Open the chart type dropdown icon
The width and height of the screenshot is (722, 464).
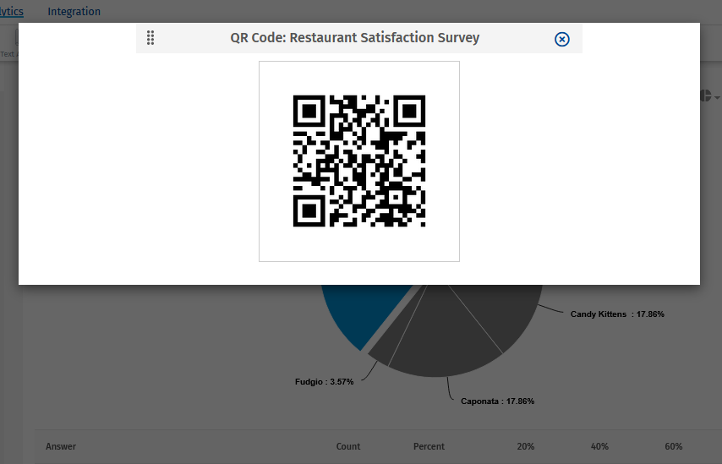[x=709, y=96]
